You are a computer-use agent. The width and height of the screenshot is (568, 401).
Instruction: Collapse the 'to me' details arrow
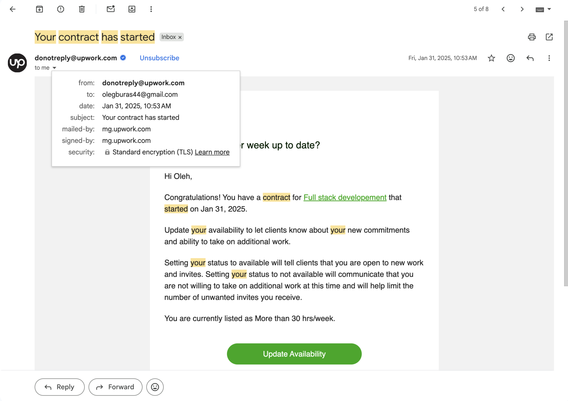(54, 68)
